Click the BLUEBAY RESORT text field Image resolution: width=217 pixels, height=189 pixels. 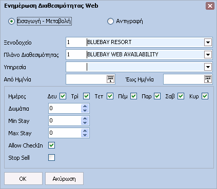coord(145,43)
